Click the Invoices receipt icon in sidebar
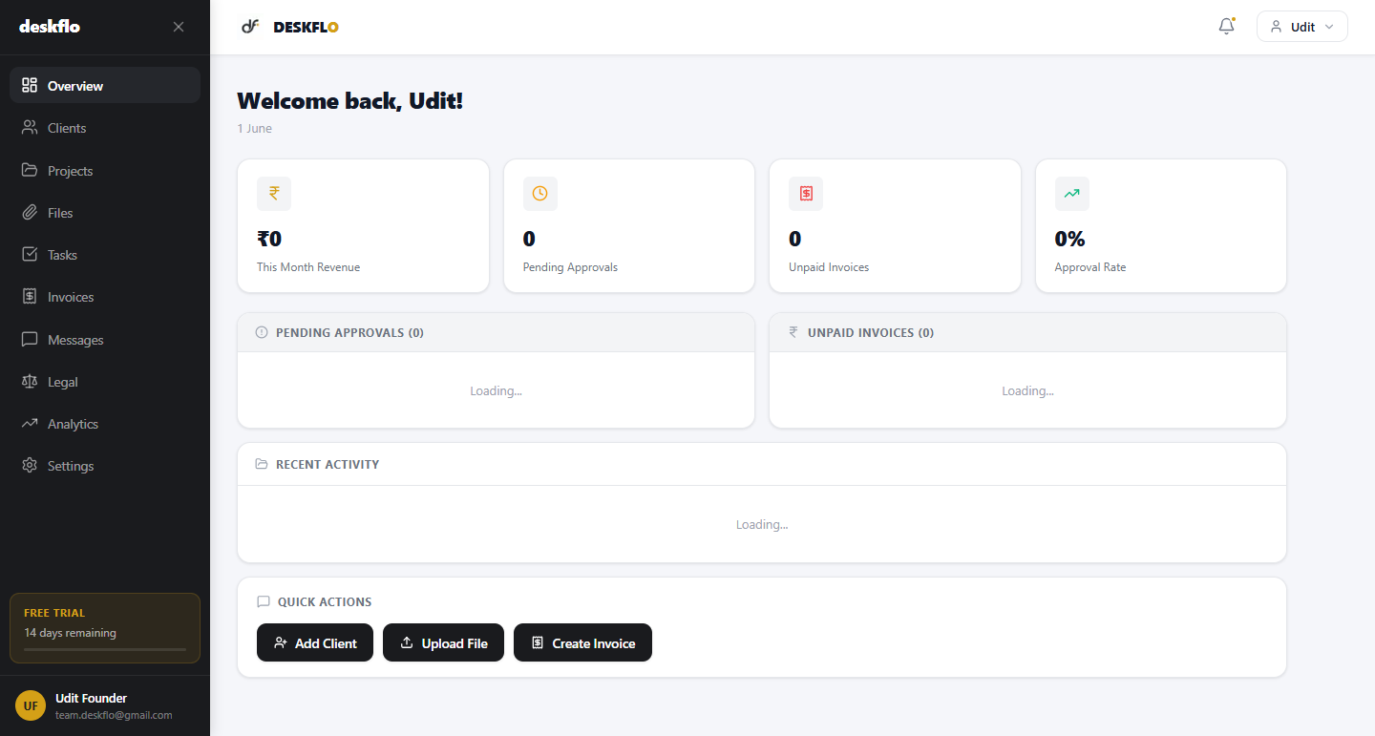 click(x=30, y=296)
